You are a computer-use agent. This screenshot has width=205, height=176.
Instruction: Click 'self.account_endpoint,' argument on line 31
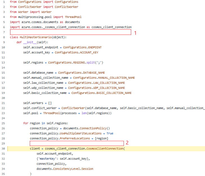tap(55, 154)
